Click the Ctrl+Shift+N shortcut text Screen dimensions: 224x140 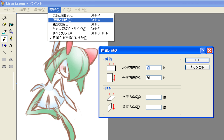(99, 33)
